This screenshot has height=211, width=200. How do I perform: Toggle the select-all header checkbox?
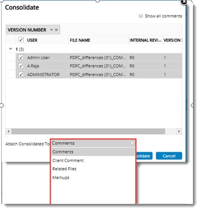(21, 40)
